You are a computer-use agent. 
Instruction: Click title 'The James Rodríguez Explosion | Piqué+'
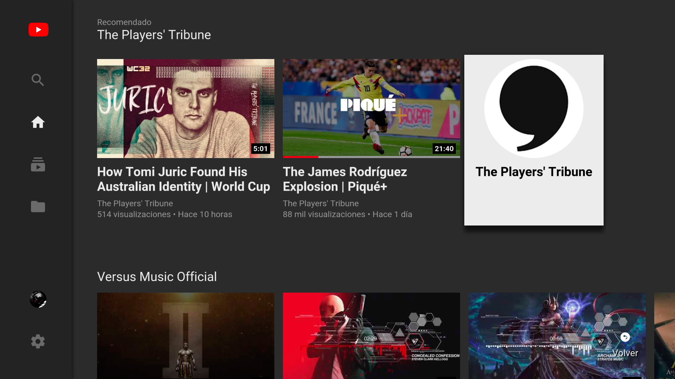click(x=345, y=179)
